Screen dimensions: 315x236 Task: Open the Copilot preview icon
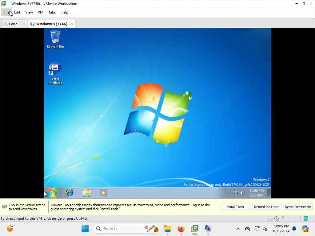(305, 229)
